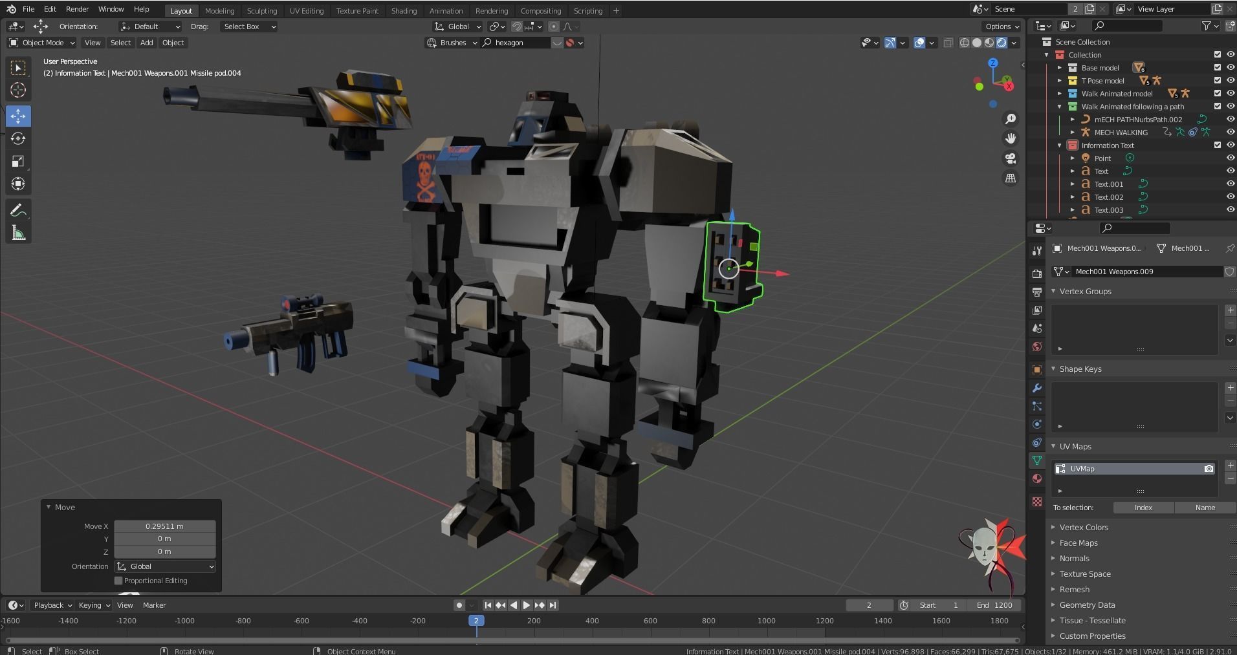The width and height of the screenshot is (1237, 655).
Task: Open the Material properties tab
Action: [1037, 478]
